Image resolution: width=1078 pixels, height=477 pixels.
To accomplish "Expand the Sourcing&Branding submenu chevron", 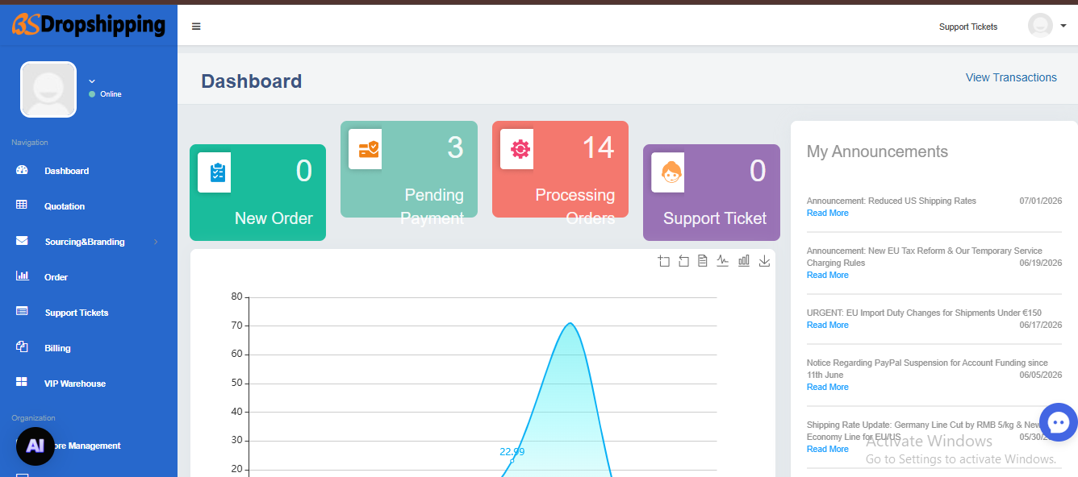I will [155, 242].
